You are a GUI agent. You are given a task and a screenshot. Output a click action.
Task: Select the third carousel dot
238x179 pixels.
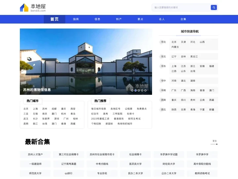139,90
